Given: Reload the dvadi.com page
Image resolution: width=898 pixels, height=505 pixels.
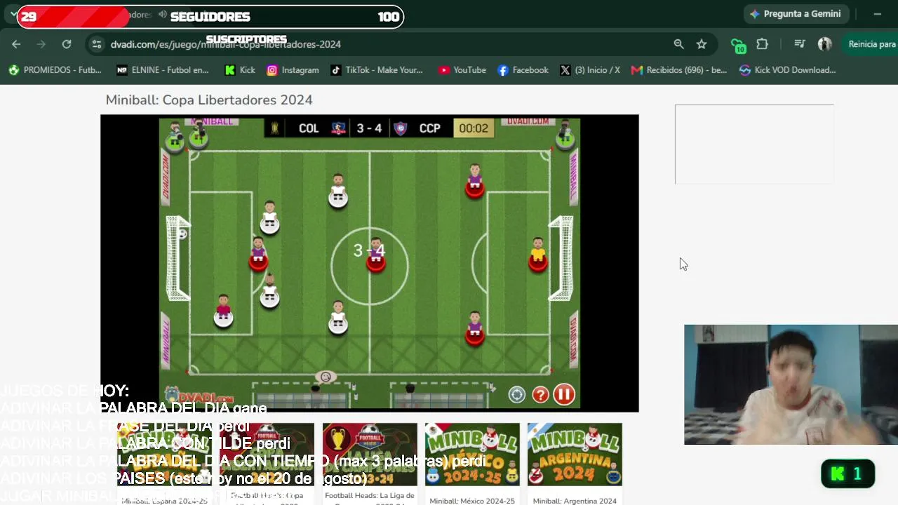Looking at the screenshot, I should [x=67, y=44].
